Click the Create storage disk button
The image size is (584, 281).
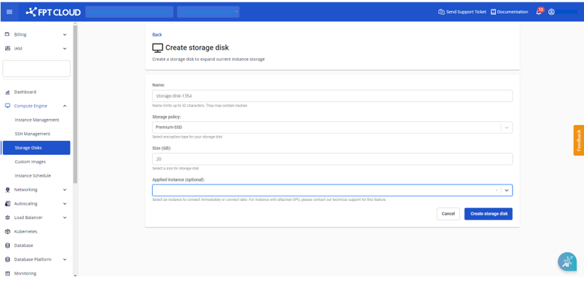488,213
